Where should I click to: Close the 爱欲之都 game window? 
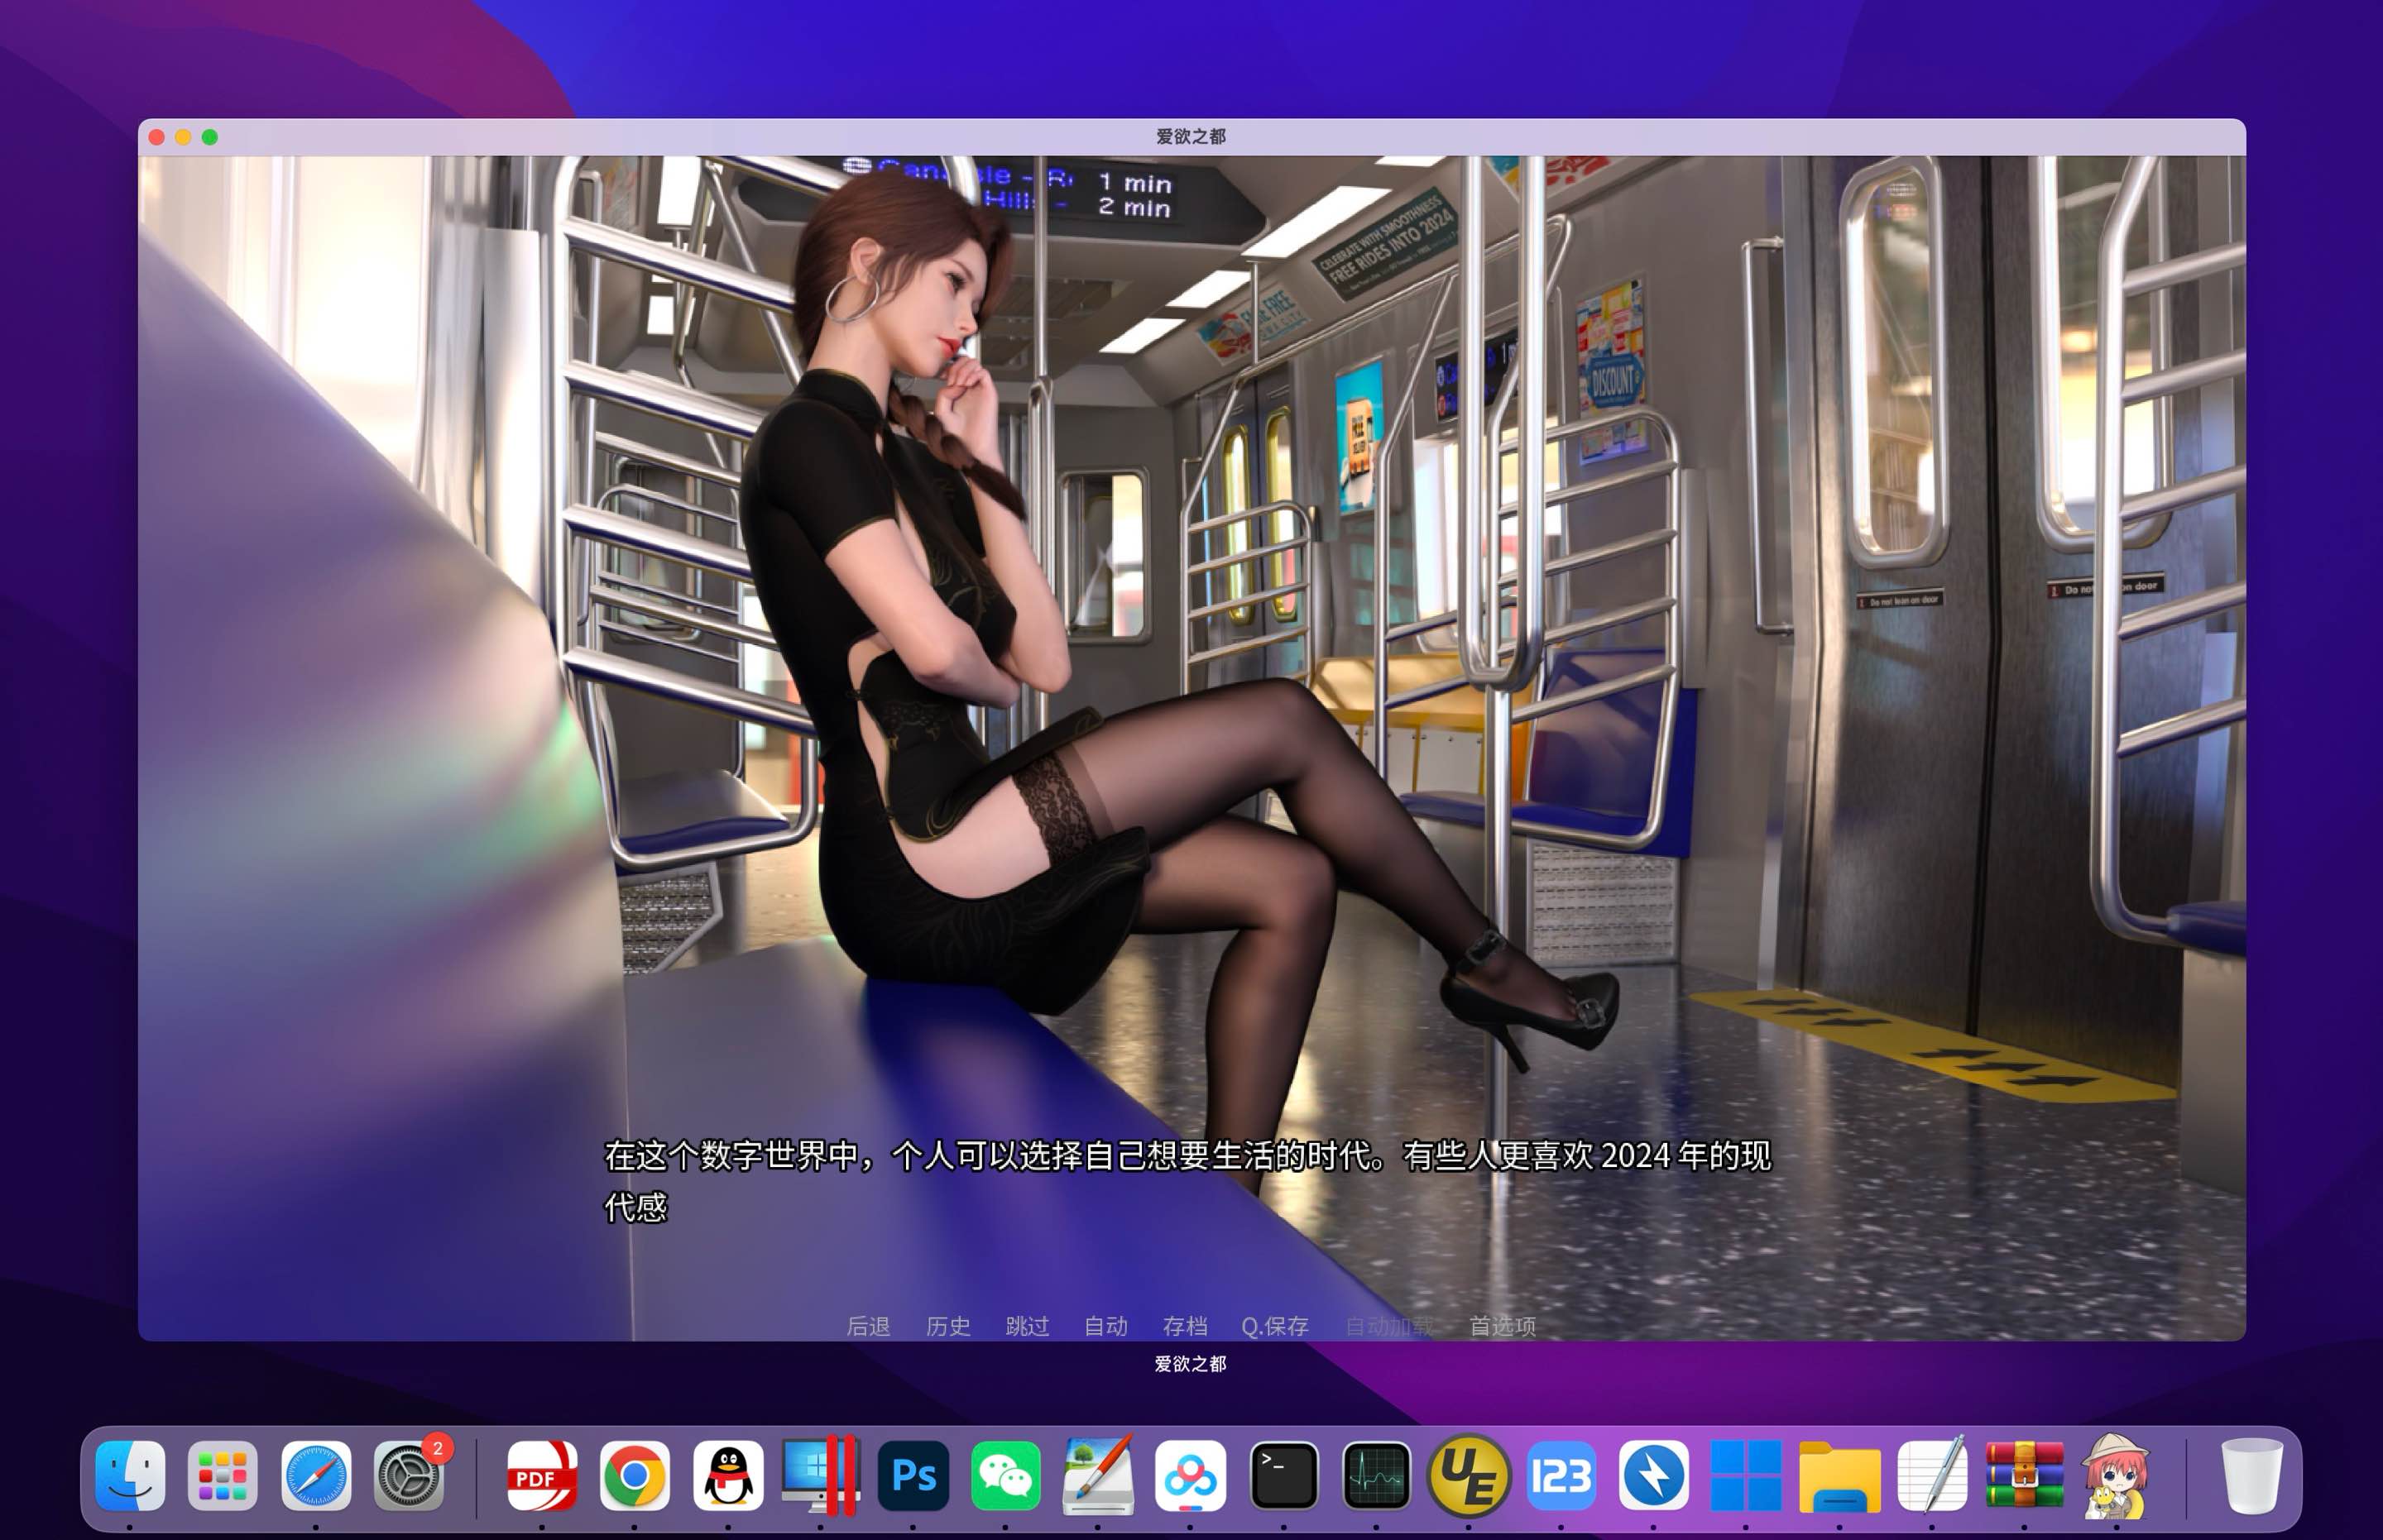(x=157, y=137)
